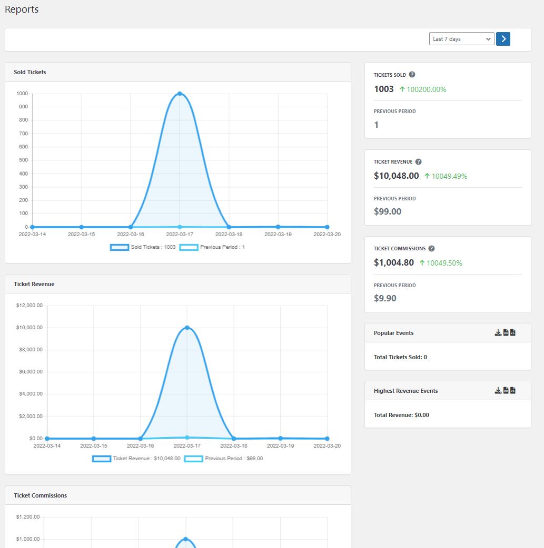Image resolution: width=544 pixels, height=548 pixels.
Task: Click the Ticket Revenue chart point for 2022-03-15
Action: [93, 438]
